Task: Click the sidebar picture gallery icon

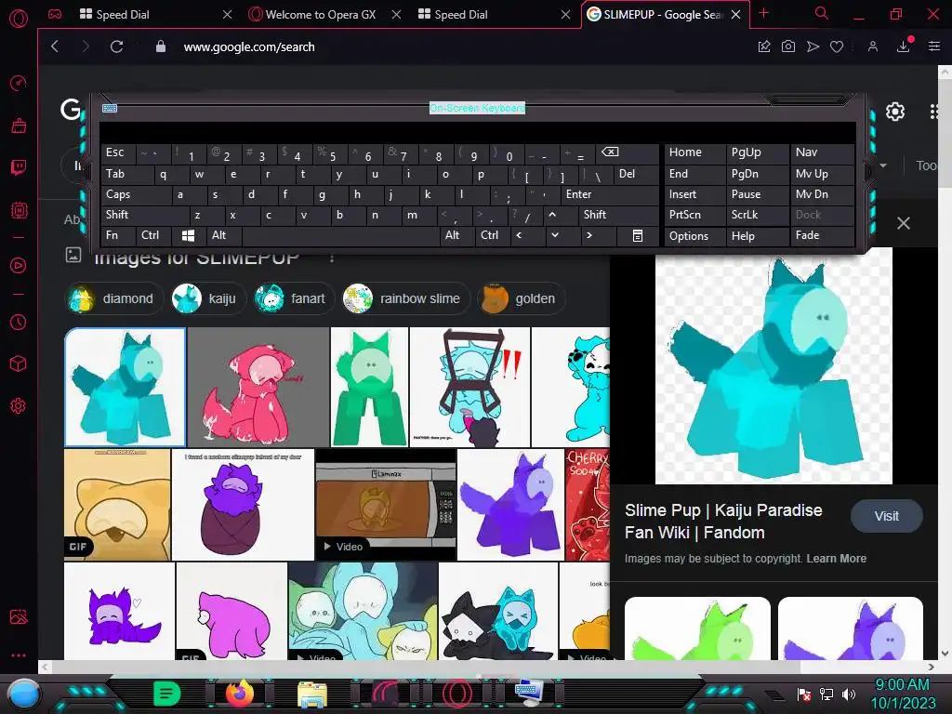Action: 19,617
